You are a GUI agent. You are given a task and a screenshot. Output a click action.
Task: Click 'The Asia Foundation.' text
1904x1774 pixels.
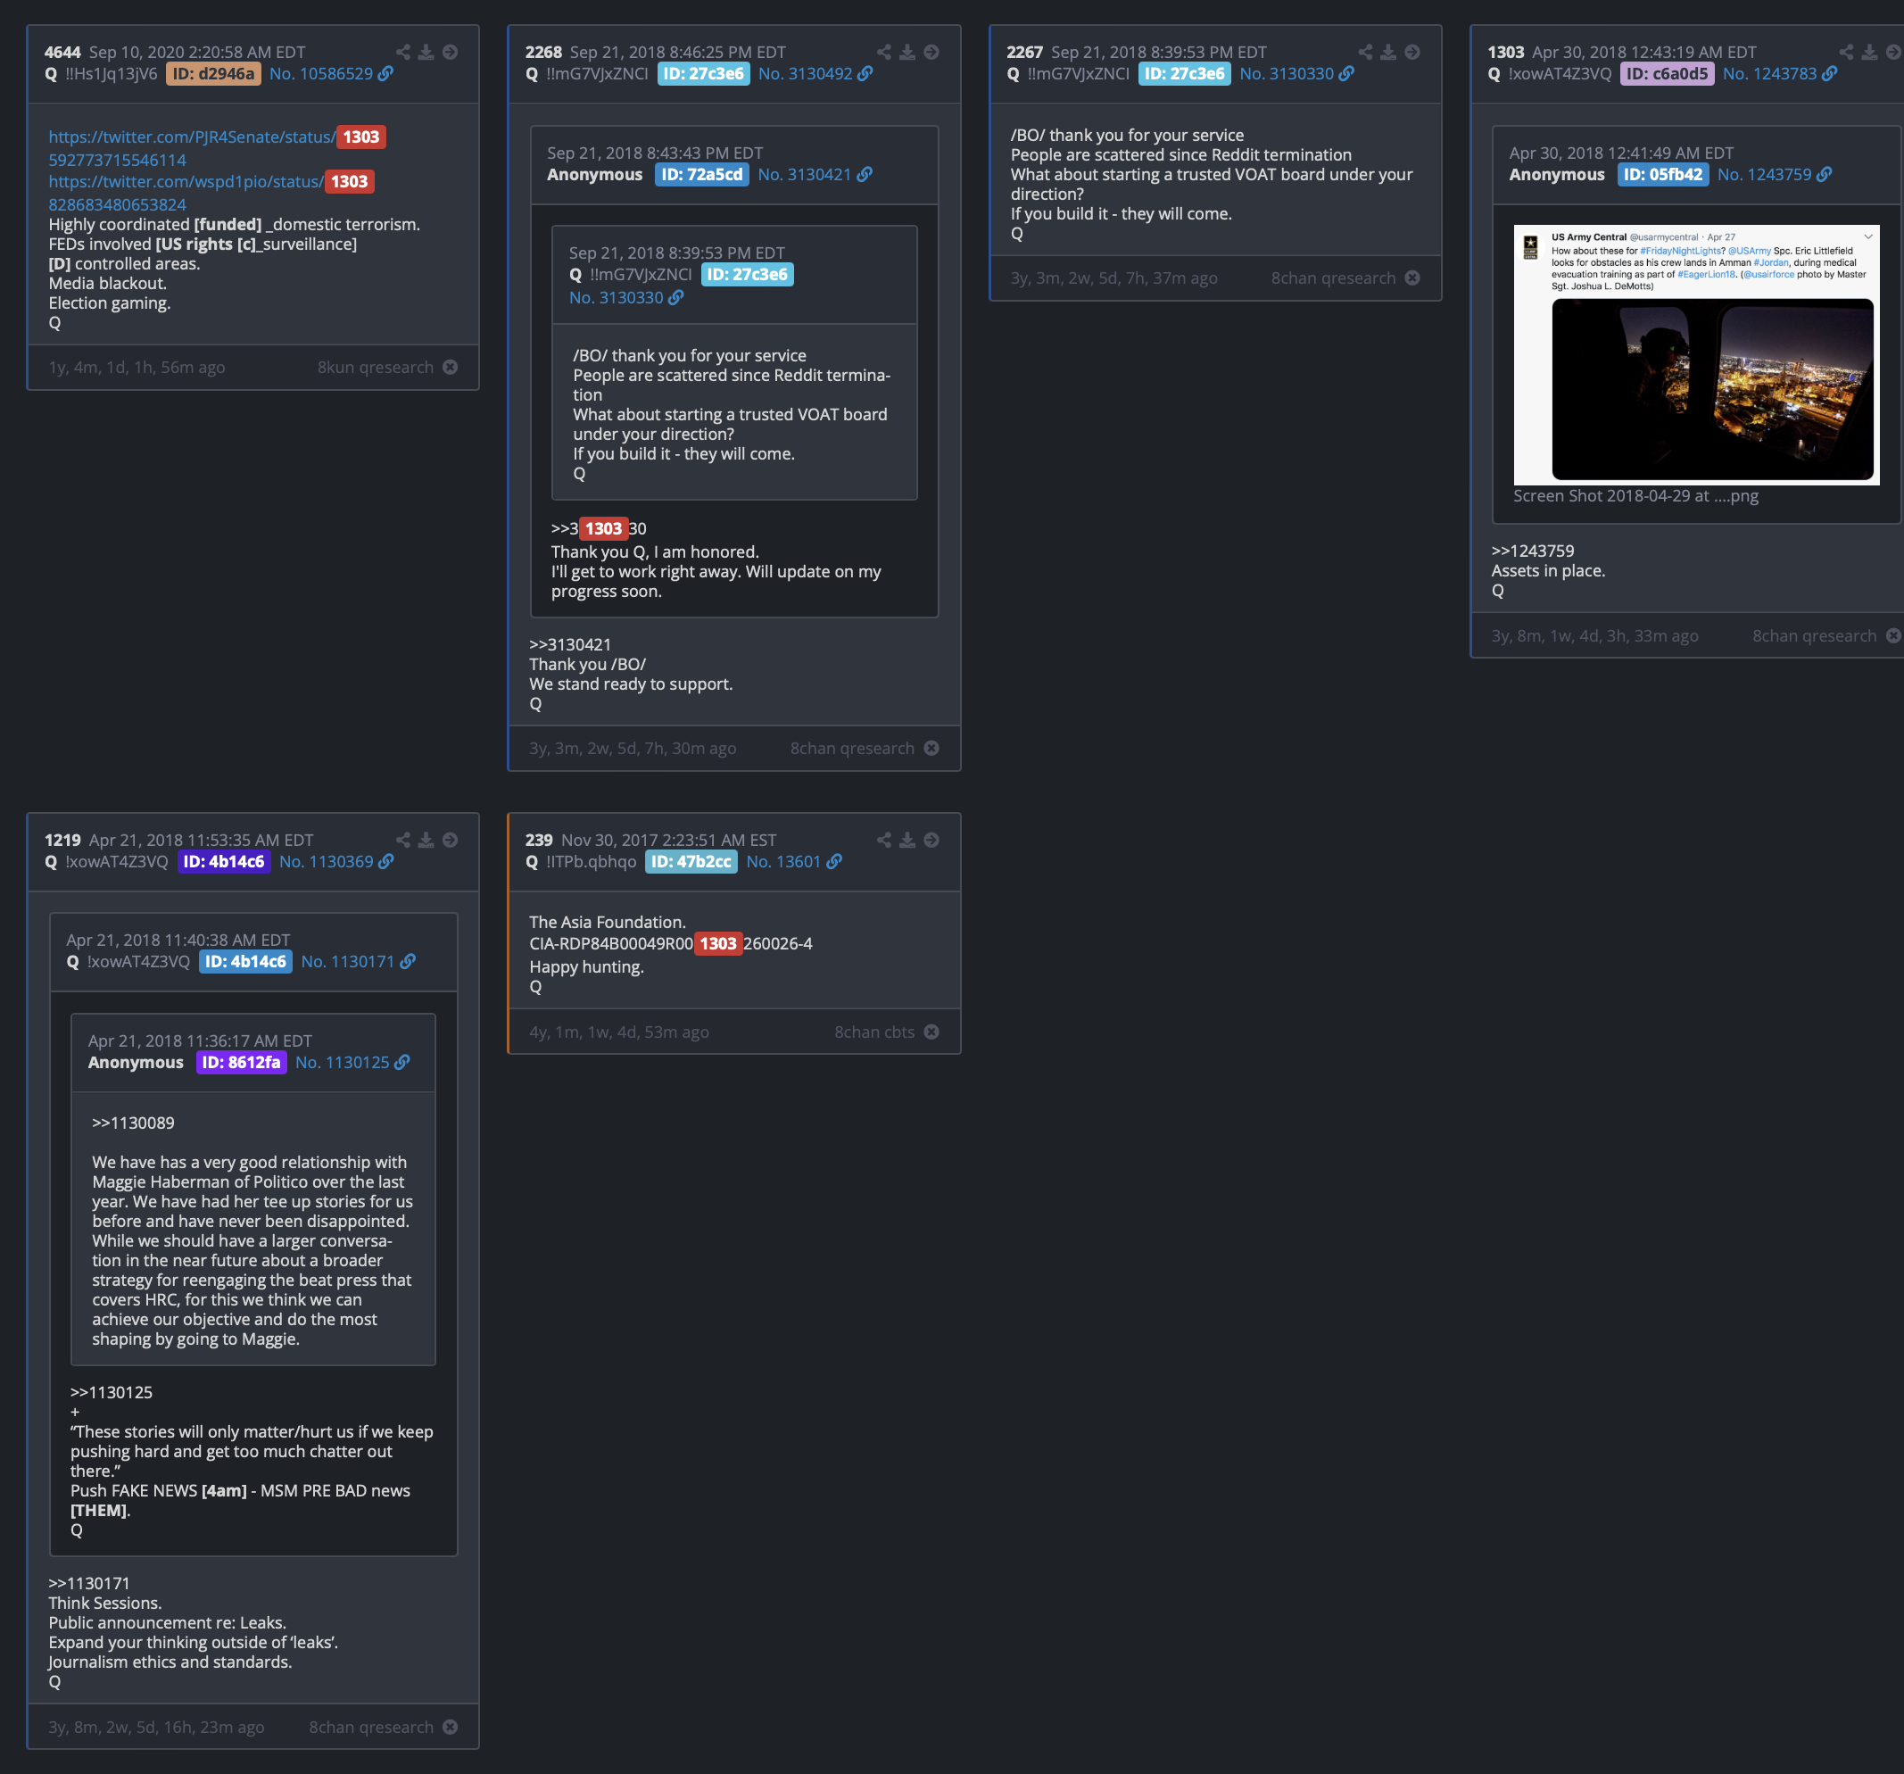pyautogui.click(x=608, y=923)
